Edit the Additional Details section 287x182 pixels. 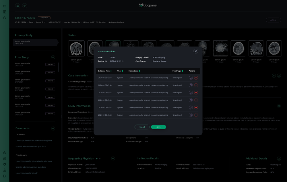pyautogui.click(x=279, y=158)
